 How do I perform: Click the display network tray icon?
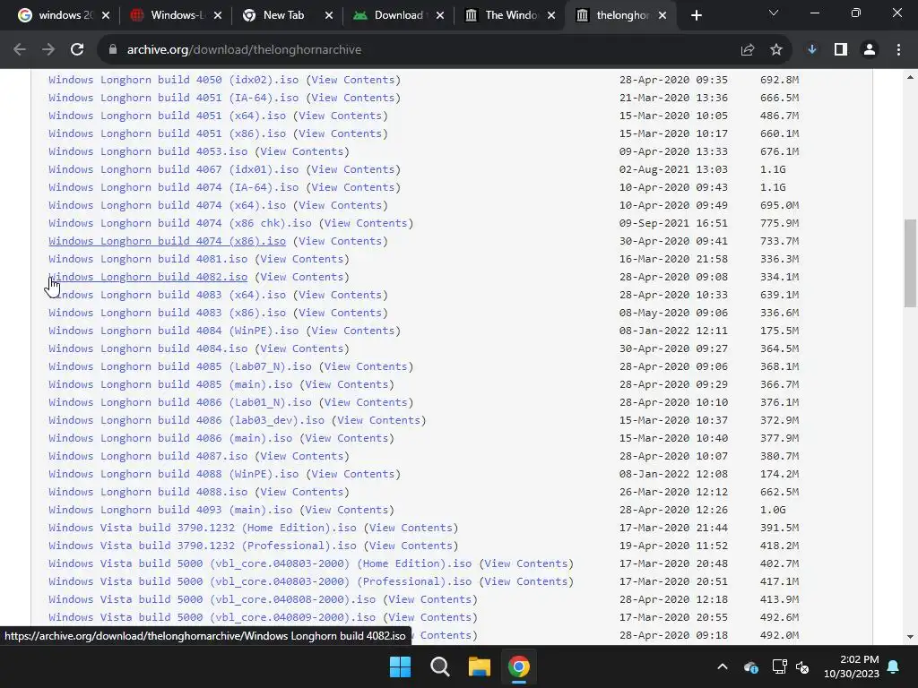pyautogui.click(x=779, y=666)
